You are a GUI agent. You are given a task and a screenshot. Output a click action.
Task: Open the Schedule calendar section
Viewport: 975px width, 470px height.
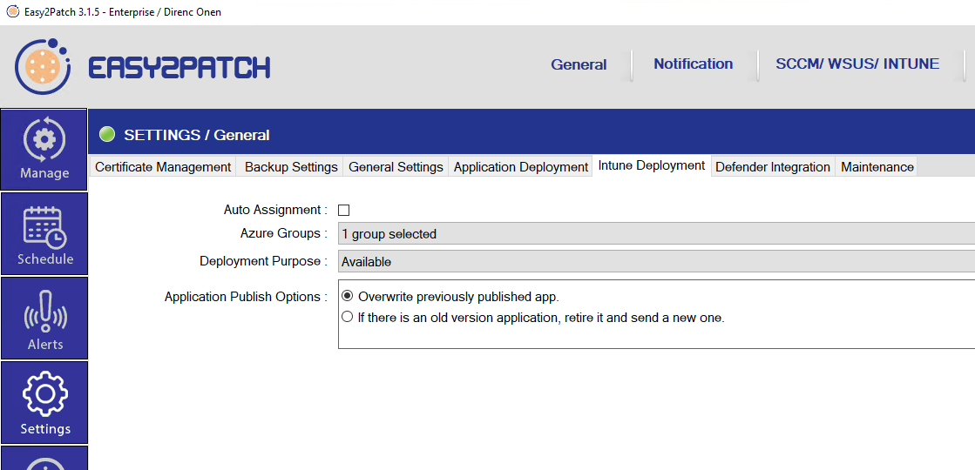pyautogui.click(x=44, y=233)
